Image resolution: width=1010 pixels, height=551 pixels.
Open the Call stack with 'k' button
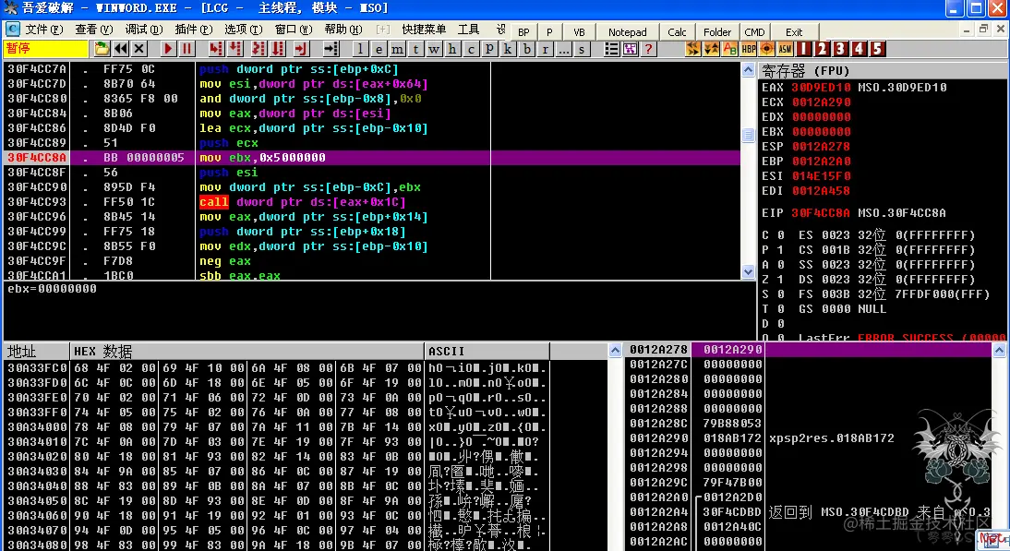pos(508,49)
